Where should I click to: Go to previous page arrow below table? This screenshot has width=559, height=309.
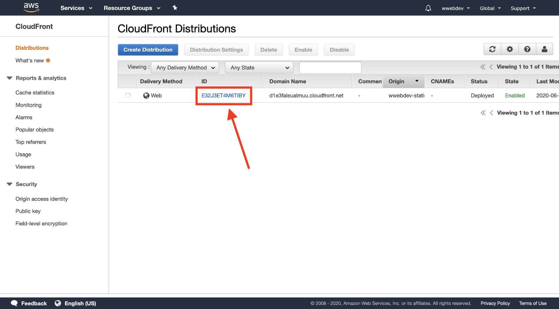(x=491, y=113)
